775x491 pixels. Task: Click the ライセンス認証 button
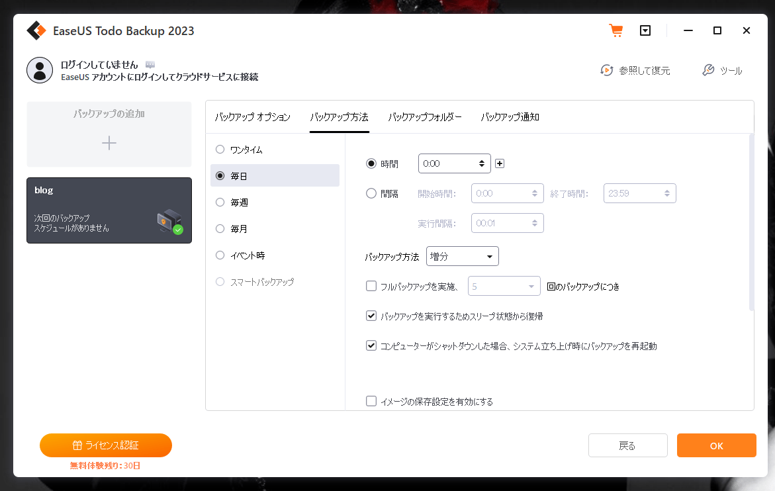[x=106, y=445]
